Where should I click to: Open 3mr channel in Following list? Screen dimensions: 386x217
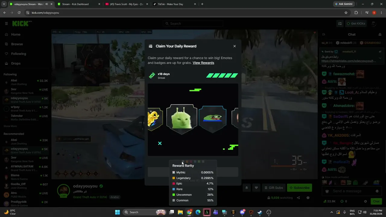[26, 91]
